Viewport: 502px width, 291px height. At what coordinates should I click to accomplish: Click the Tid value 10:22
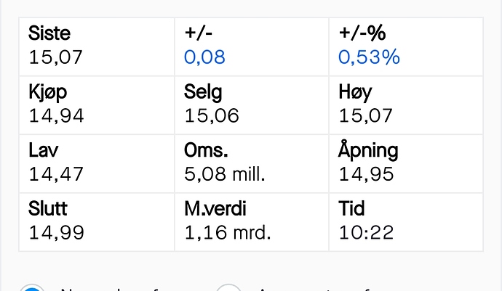pos(366,232)
